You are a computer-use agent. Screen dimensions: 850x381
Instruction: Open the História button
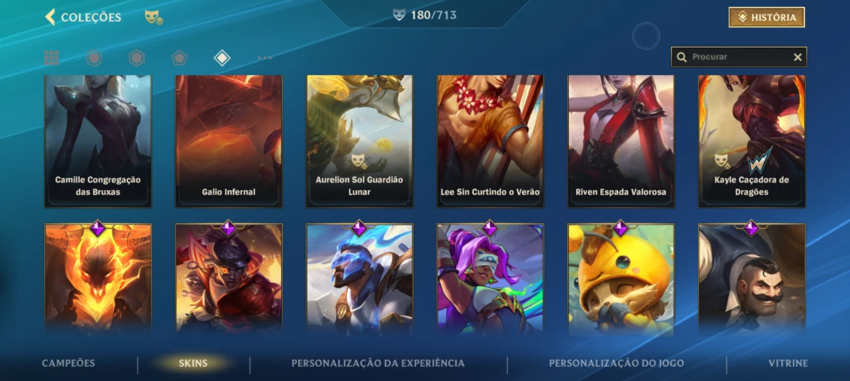pyautogui.click(x=767, y=18)
